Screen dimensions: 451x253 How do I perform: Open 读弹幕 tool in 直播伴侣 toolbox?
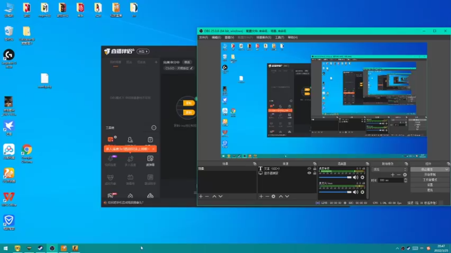pyautogui.click(x=150, y=161)
